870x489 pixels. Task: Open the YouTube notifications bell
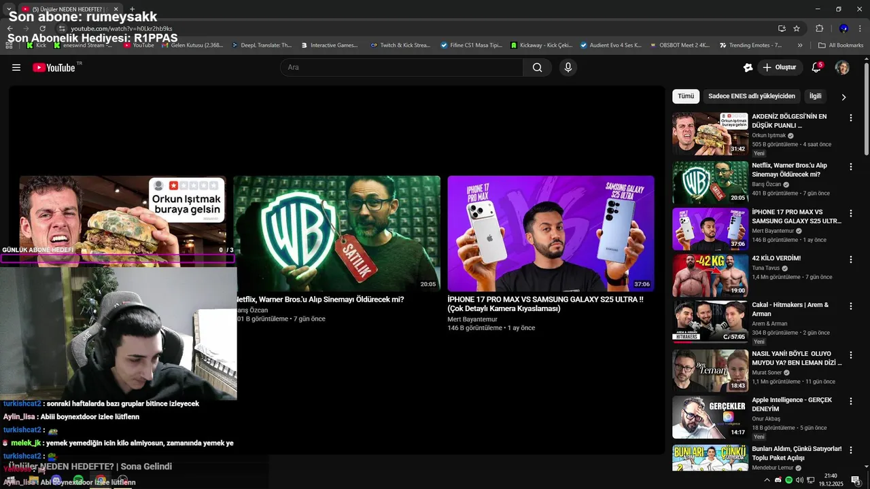[816, 67]
